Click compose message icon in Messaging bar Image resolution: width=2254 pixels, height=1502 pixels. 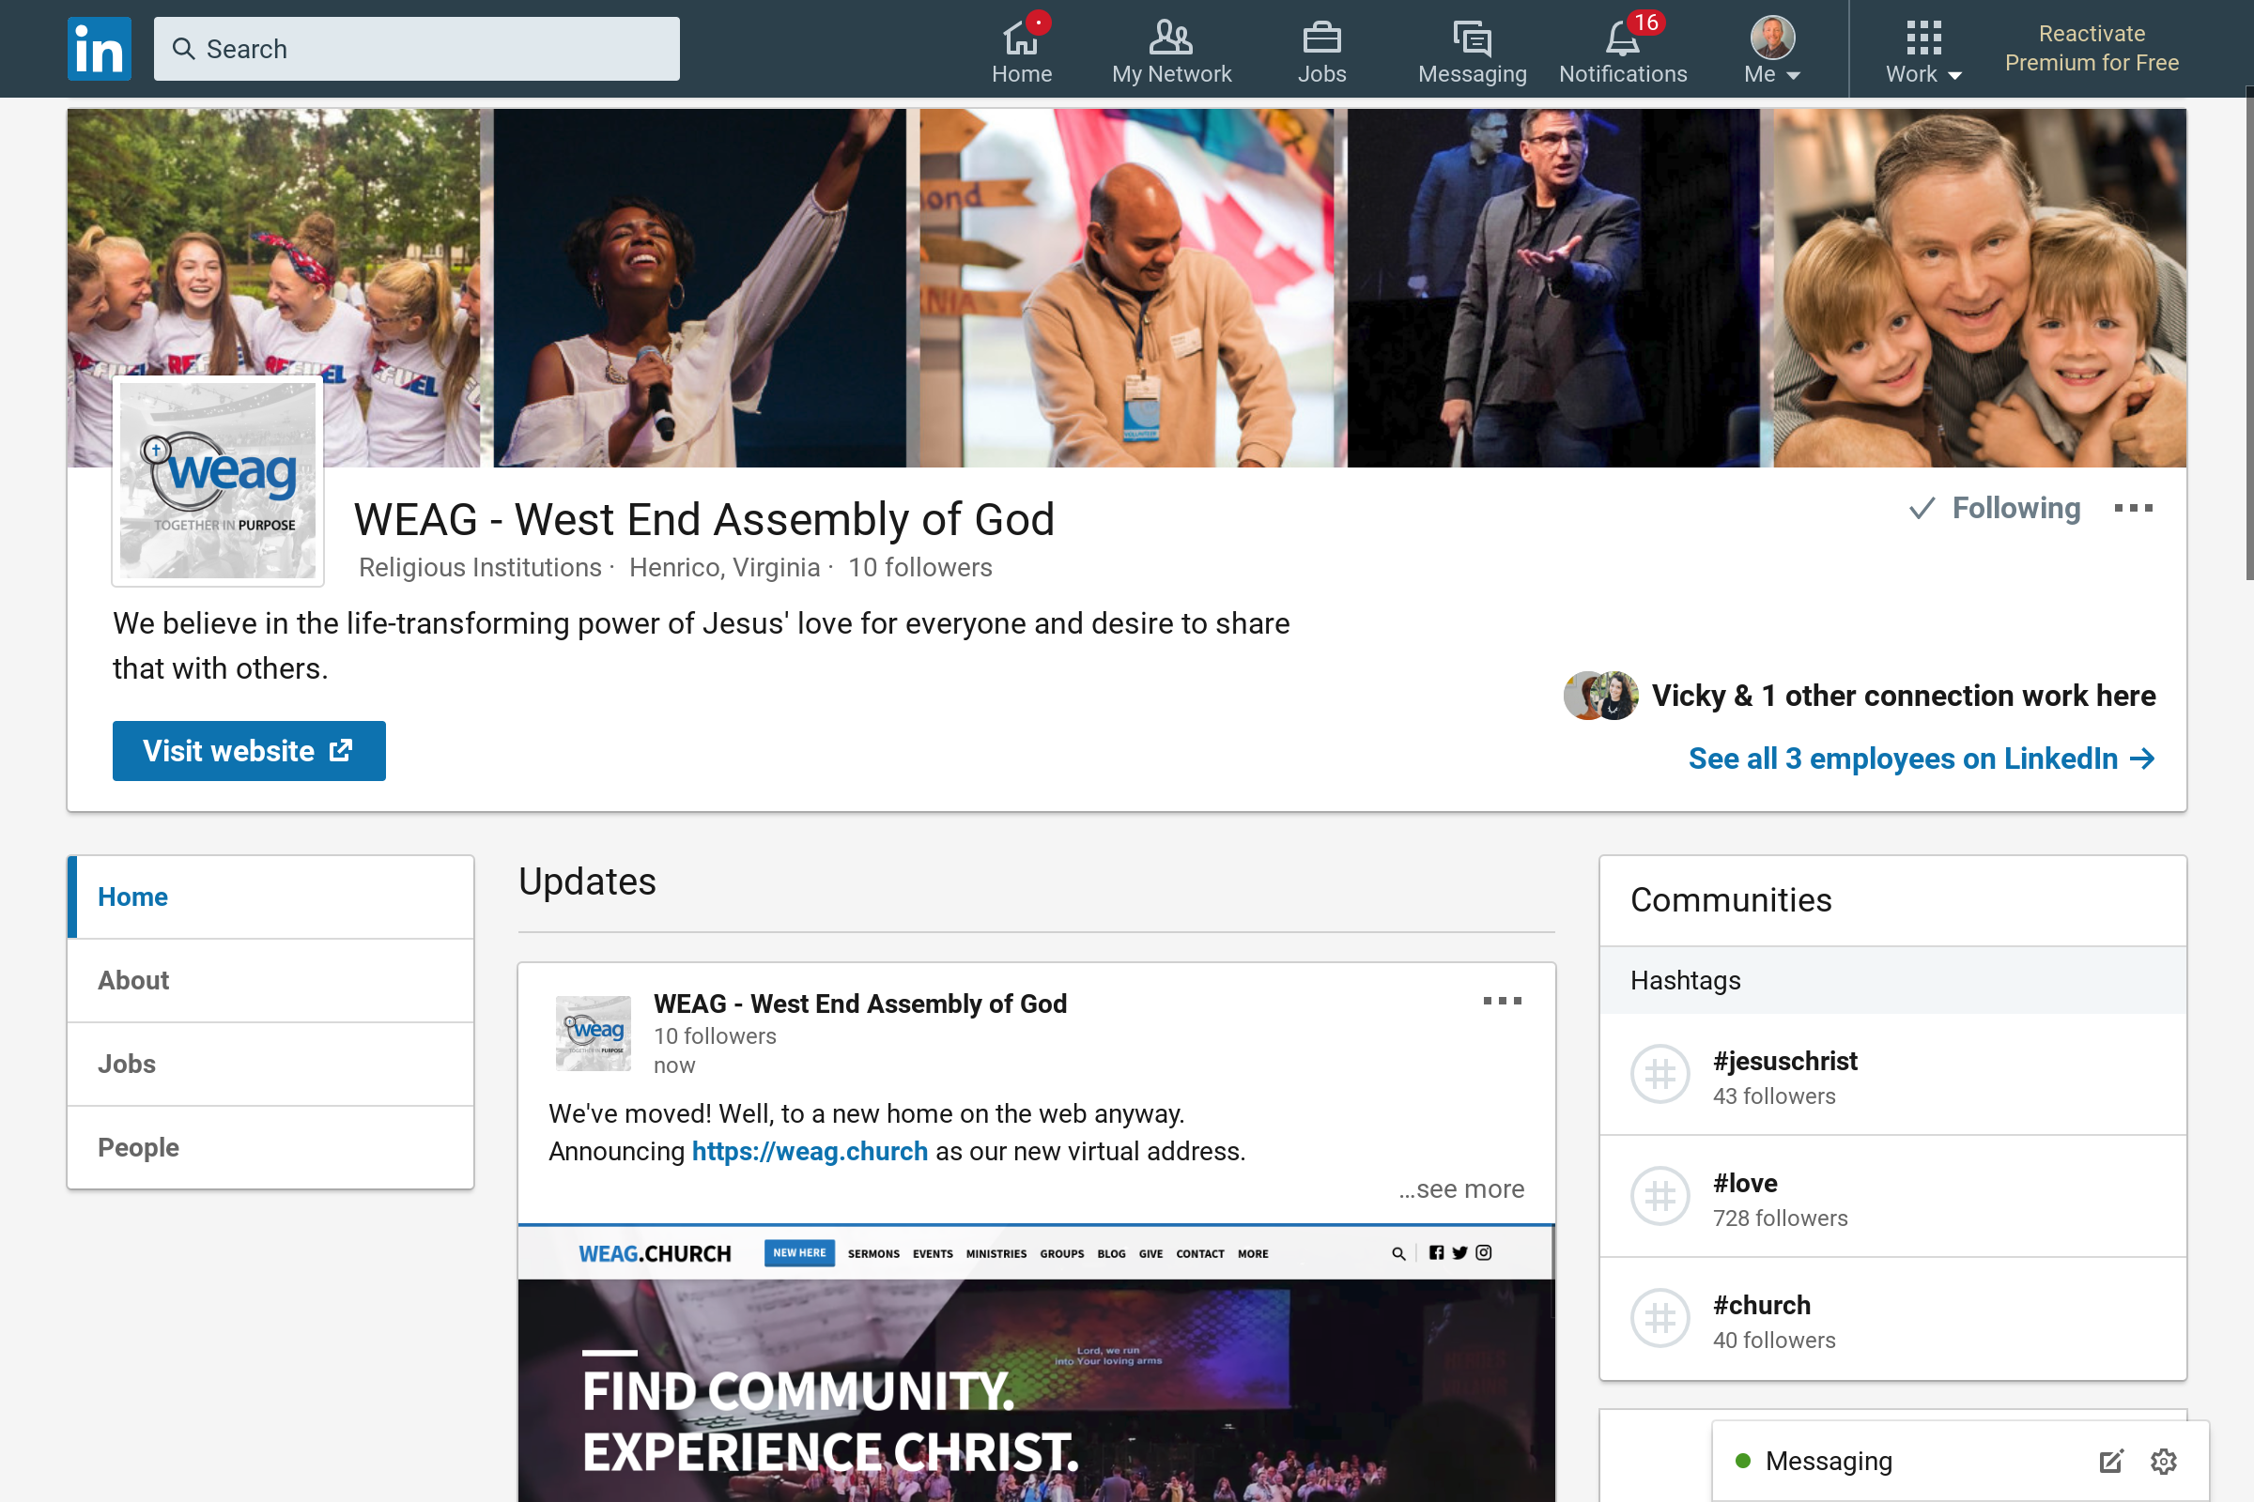tap(2110, 1461)
